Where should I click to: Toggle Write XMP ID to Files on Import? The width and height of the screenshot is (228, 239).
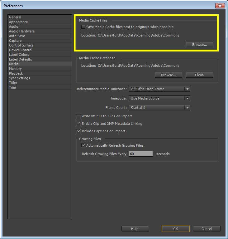click(x=78, y=116)
